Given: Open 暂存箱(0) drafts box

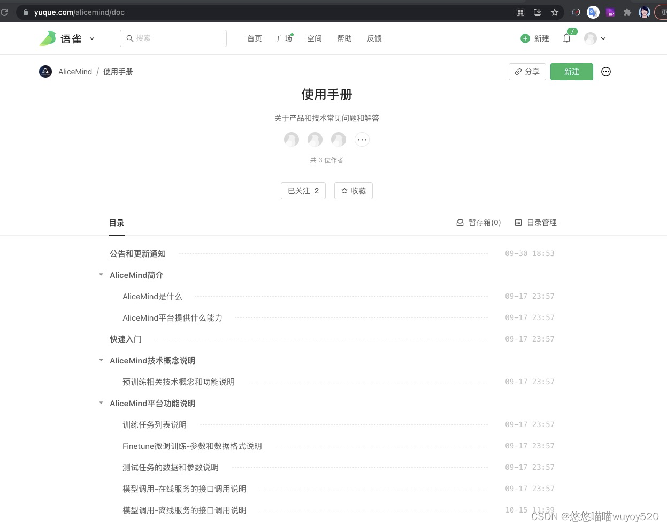Looking at the screenshot, I should pos(479,222).
